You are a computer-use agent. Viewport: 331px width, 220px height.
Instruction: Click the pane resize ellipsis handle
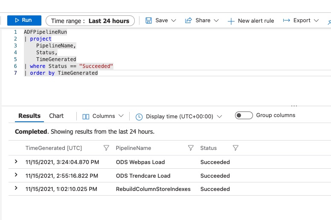(294, 106)
